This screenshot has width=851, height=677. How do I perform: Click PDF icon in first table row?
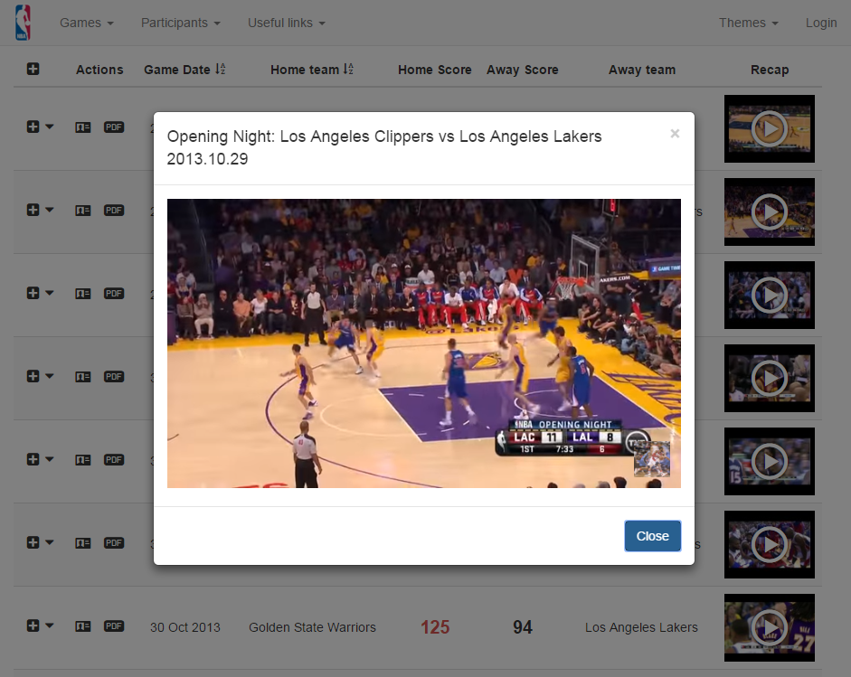(x=113, y=127)
